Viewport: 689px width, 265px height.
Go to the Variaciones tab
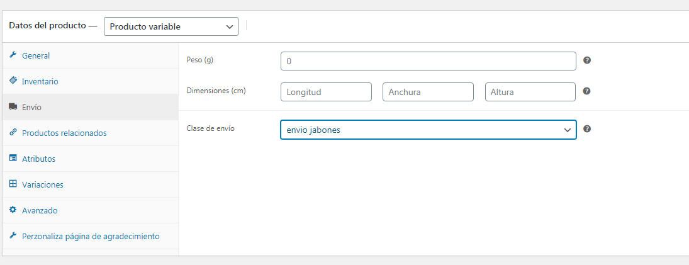pos(90,184)
